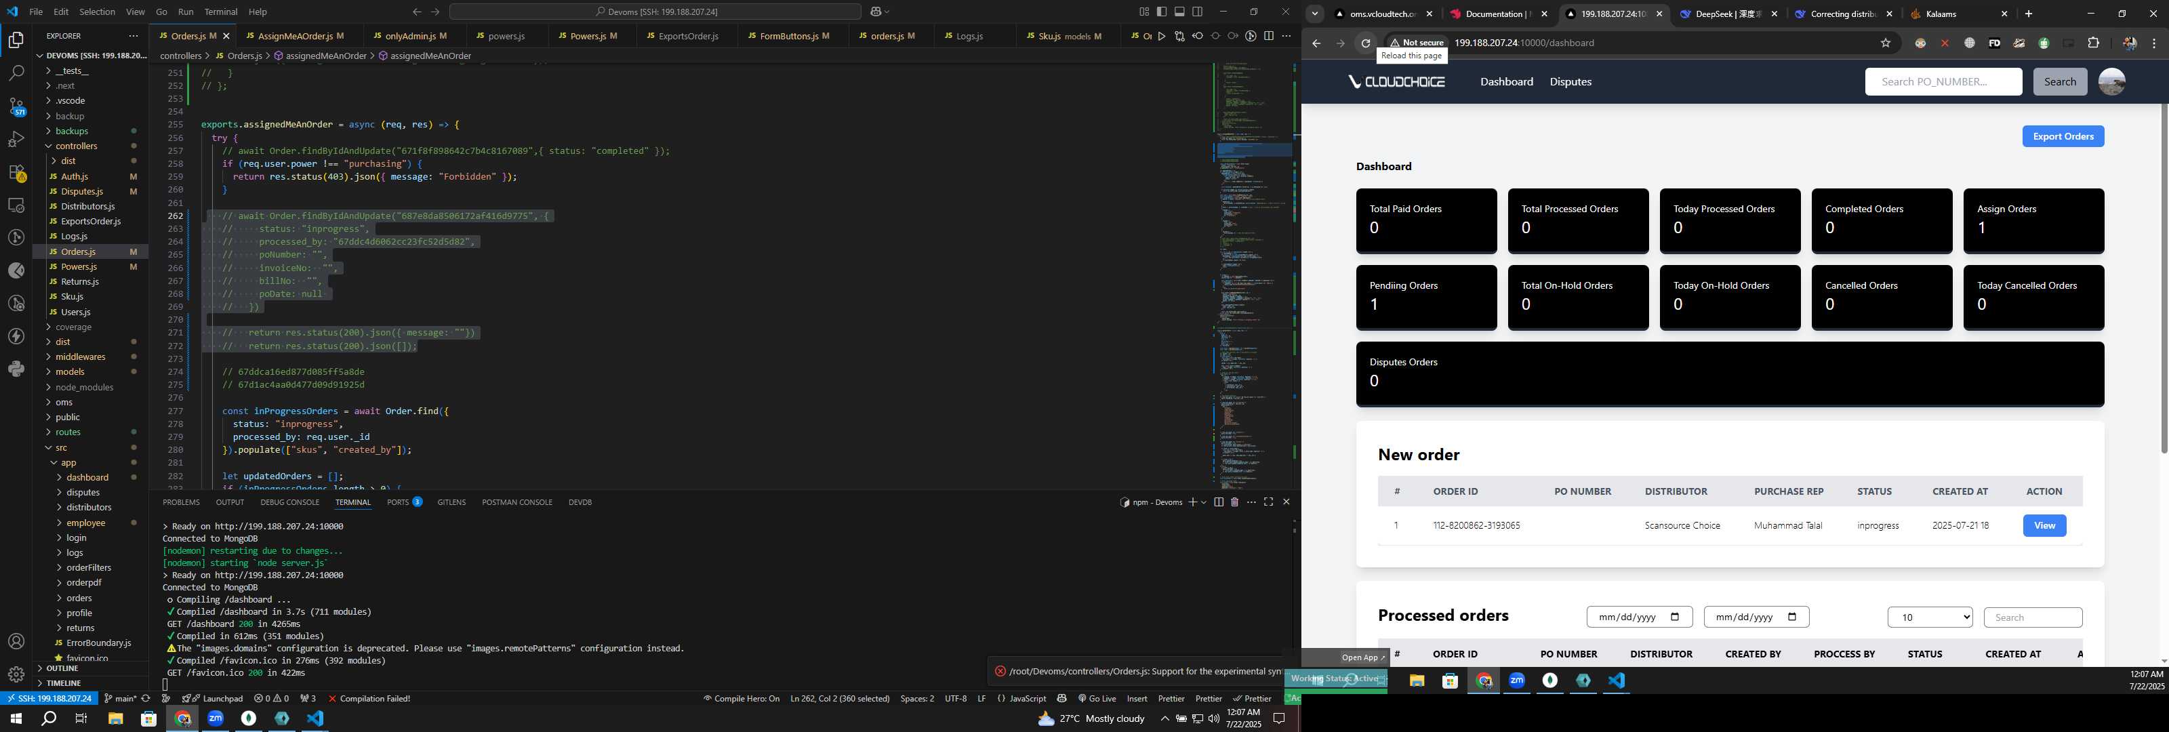2169x732 pixels.
Task: Click the first mm/dd/yyyy date field
Action: click(x=1638, y=617)
